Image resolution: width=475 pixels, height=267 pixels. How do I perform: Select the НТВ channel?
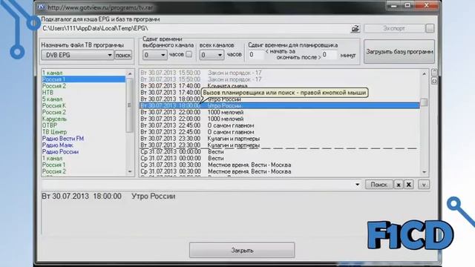click(47, 92)
